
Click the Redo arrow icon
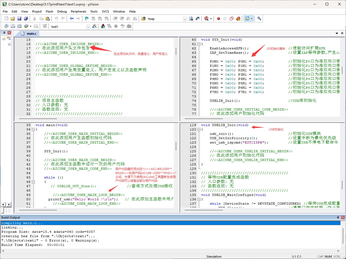pos(63,19)
